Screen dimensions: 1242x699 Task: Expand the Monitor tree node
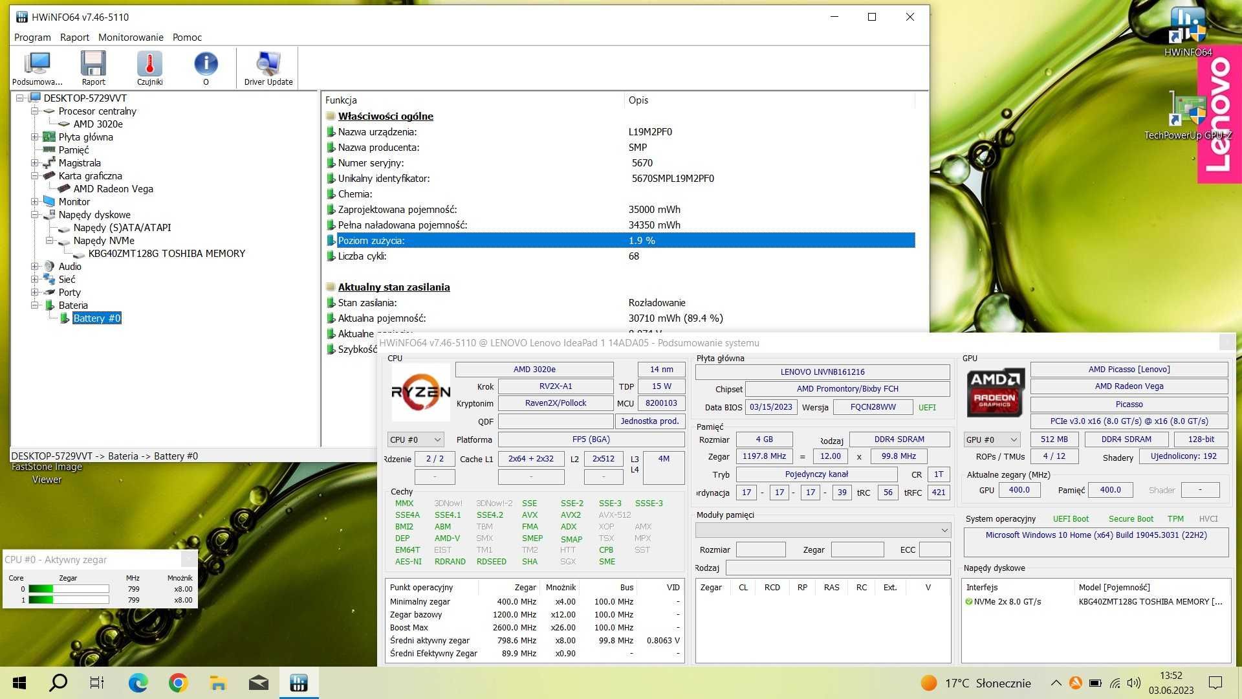[35, 202]
